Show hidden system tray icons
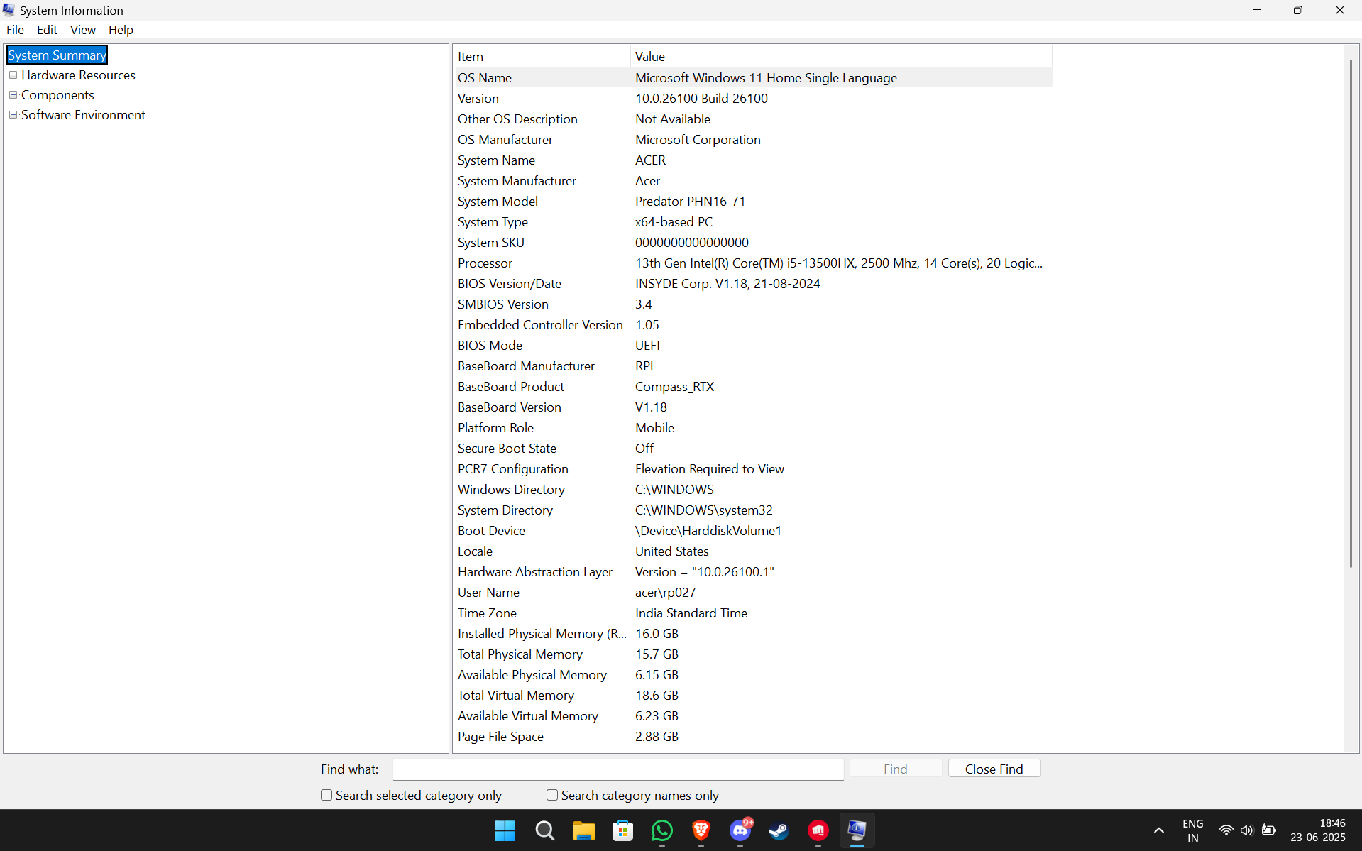 (x=1158, y=830)
